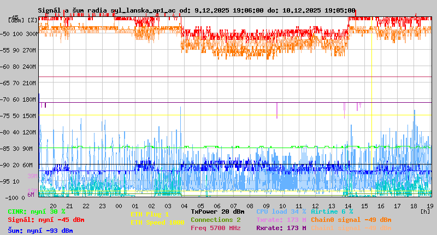Click the Rxrate 173 M legend label
437x235 pixels.
point(281,228)
